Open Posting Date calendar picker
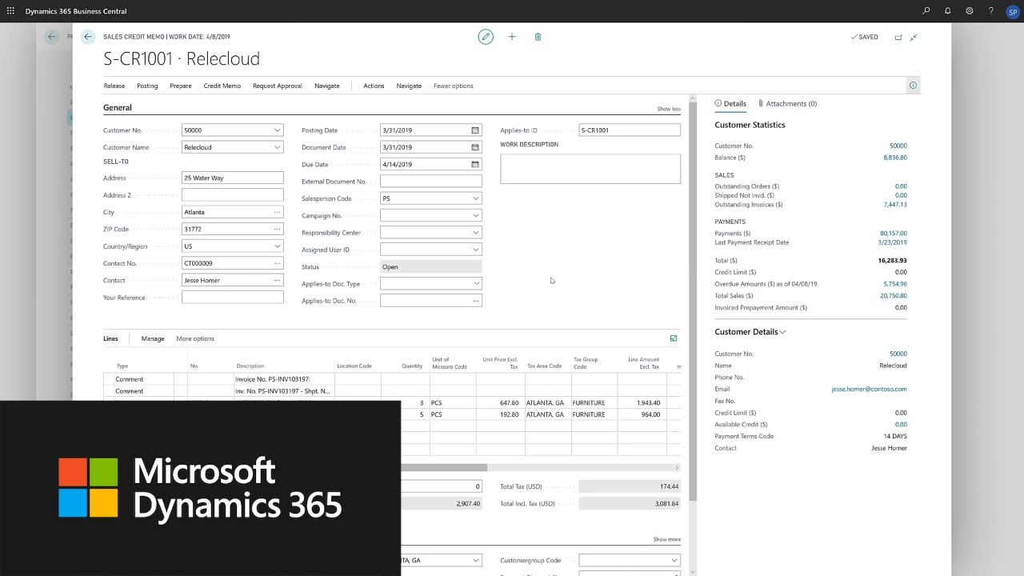Screen dimensions: 1024x576 tap(475, 130)
